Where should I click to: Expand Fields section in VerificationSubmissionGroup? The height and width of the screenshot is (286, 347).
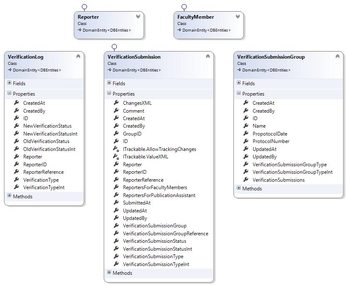click(x=239, y=83)
